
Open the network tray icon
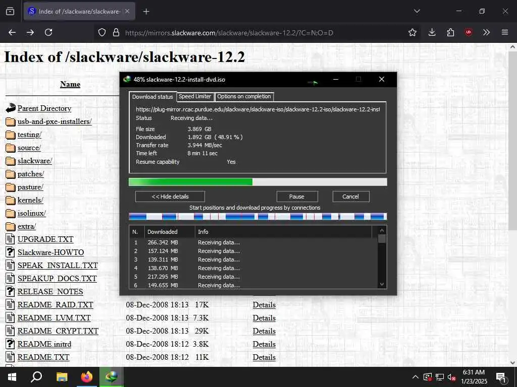pos(440,377)
